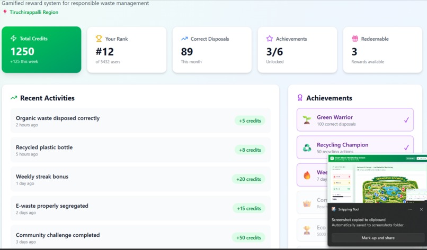Click '2 hours ago' timestamp

tap(26, 125)
